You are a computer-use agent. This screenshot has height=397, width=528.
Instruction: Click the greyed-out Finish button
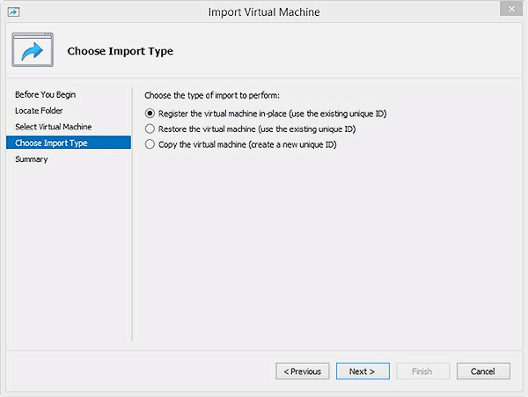coord(422,371)
